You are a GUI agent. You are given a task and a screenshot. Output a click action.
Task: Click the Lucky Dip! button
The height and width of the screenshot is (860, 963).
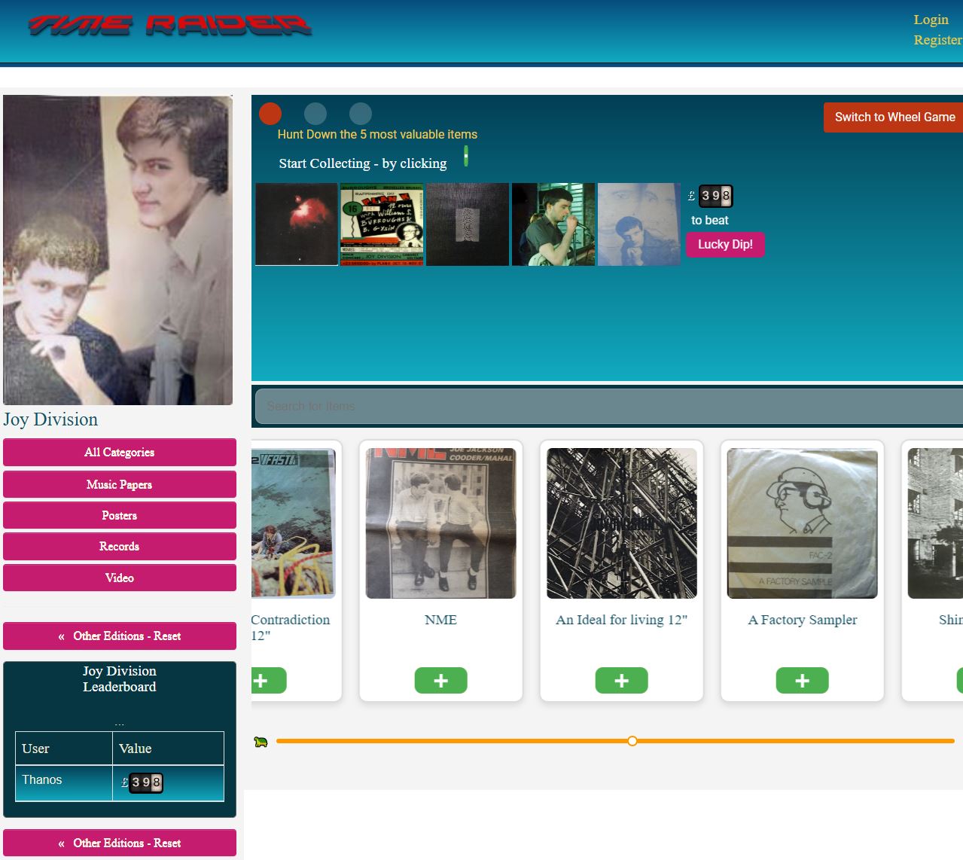click(x=725, y=245)
